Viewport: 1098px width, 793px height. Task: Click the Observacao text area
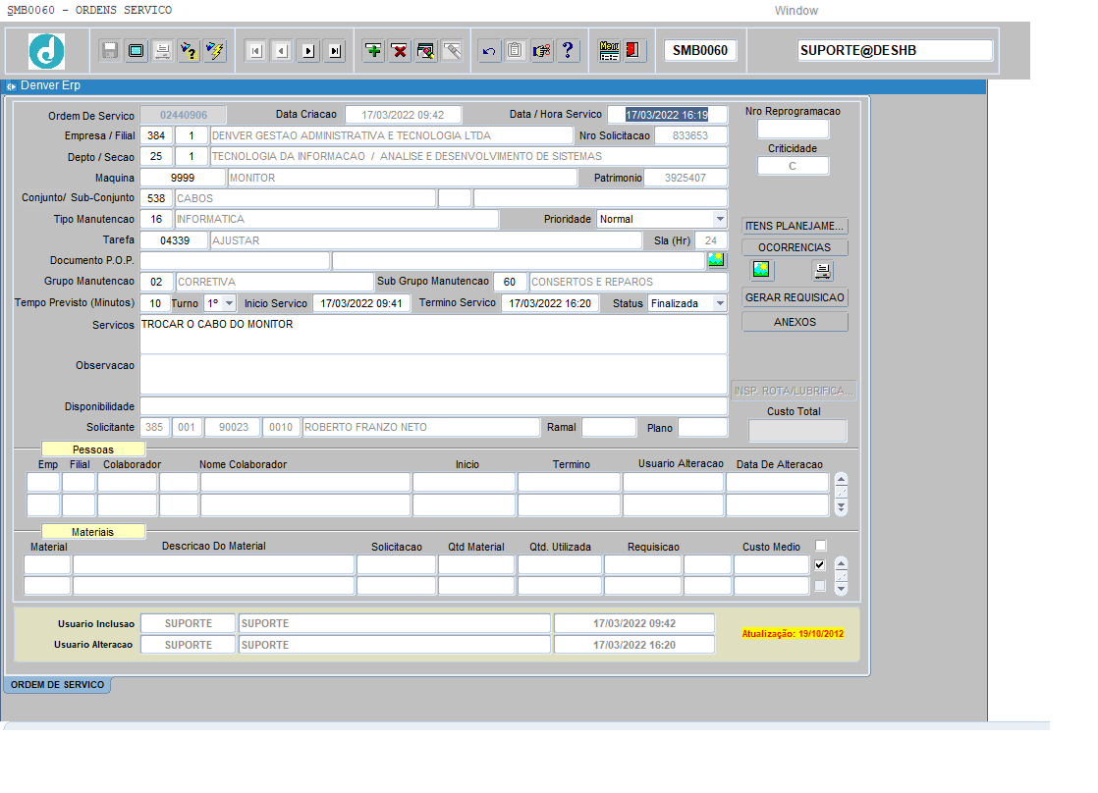tap(433, 375)
